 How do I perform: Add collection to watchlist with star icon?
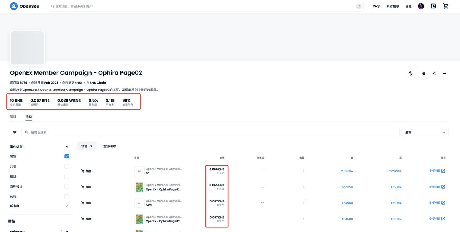[x=424, y=73]
